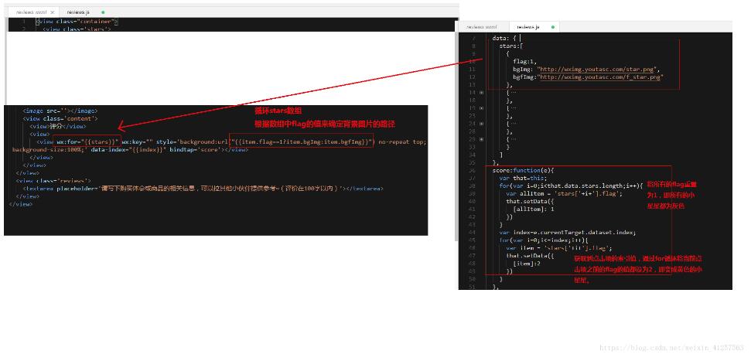Click the 'stars:[' line
Image resolution: width=751 pixels, height=361 pixels.
(x=511, y=46)
